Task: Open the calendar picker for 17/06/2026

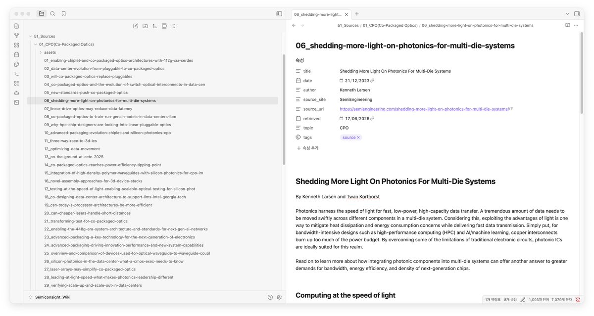Action: coord(342,119)
